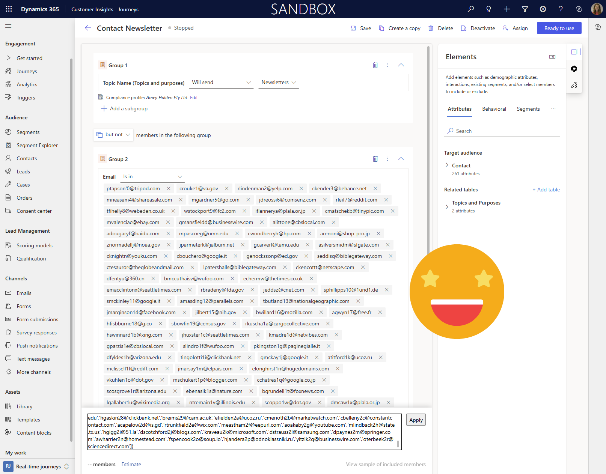Open the wrench tools side-rail icon
This screenshot has height=474, width=606.
[x=574, y=85]
